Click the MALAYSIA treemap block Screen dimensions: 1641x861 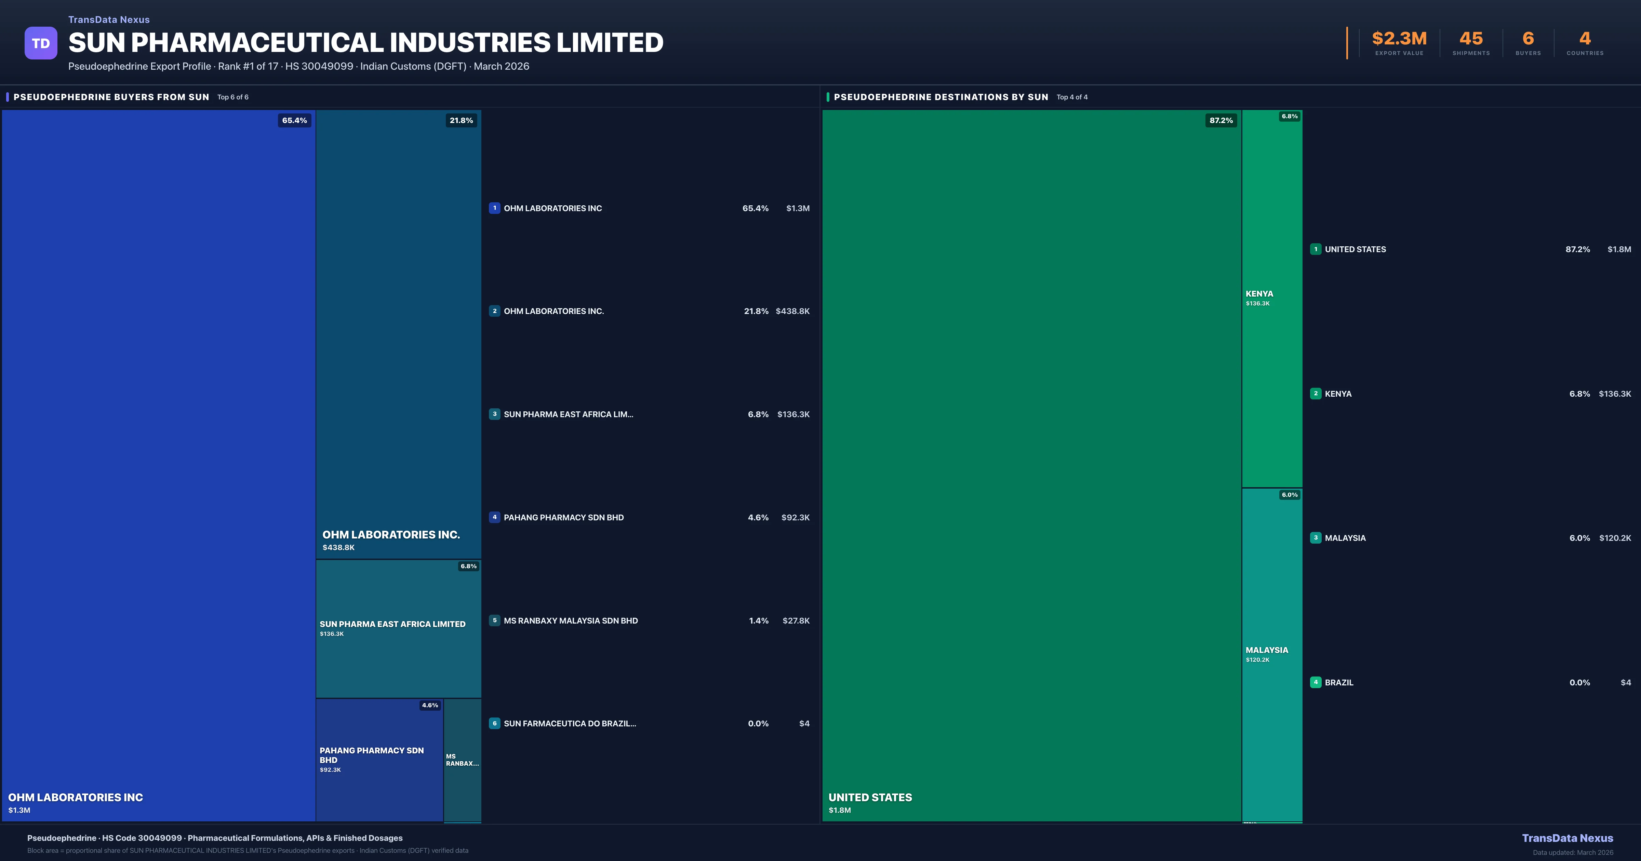pyautogui.click(x=1271, y=654)
